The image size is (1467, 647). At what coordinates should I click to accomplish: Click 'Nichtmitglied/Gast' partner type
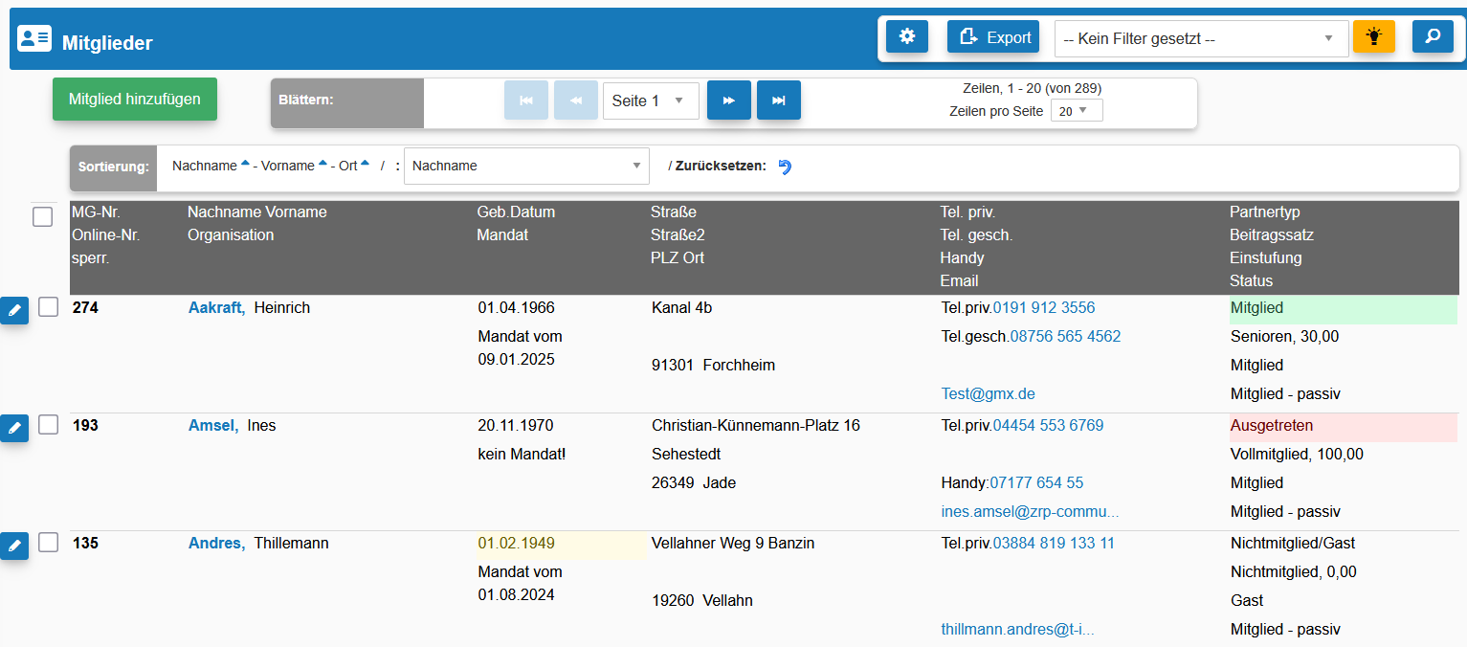tap(1293, 543)
